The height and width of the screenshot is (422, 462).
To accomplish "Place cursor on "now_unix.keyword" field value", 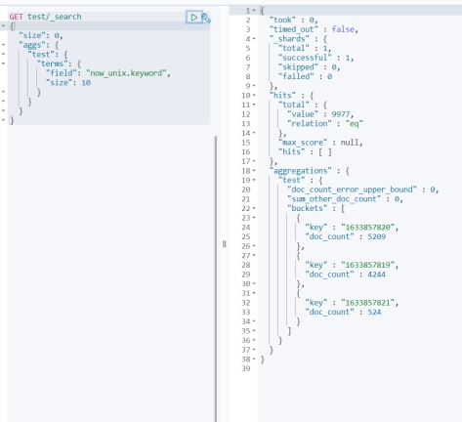I will pyautogui.click(x=128, y=73).
